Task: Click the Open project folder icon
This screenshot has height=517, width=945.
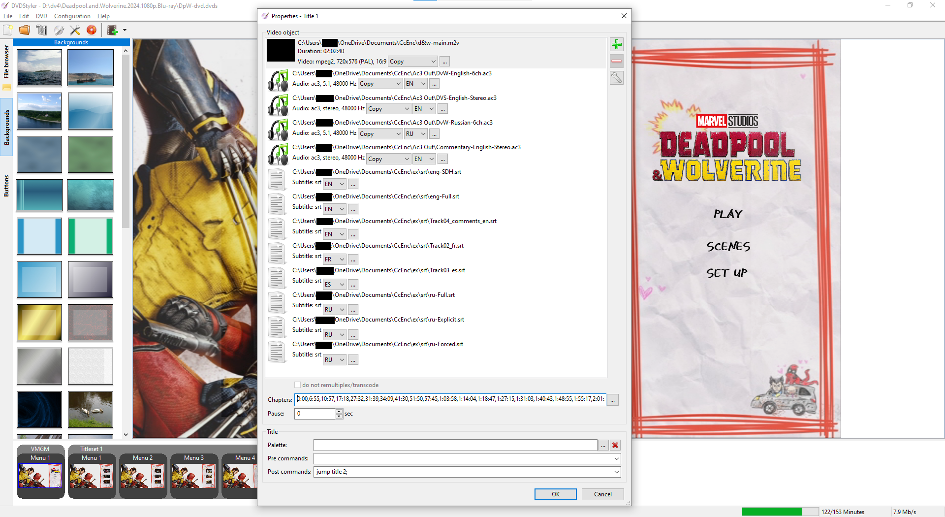Action: tap(25, 30)
